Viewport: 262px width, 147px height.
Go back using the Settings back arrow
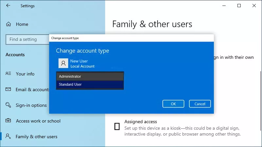point(8,6)
